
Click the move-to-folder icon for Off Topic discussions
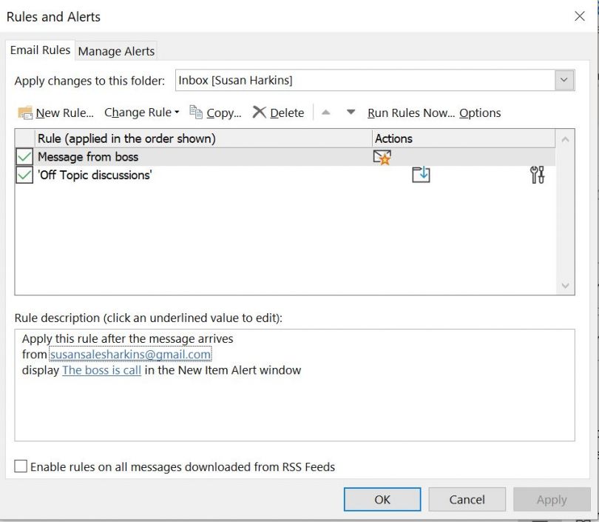[x=421, y=175]
